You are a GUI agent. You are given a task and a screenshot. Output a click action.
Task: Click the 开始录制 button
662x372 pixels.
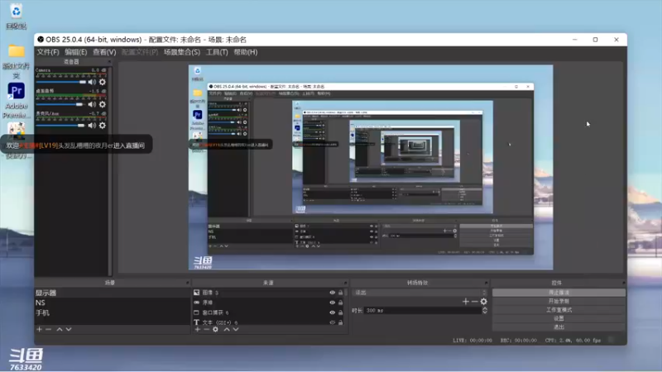point(559,301)
